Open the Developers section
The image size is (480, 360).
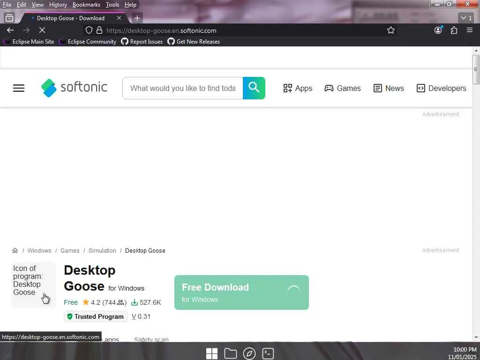click(441, 88)
